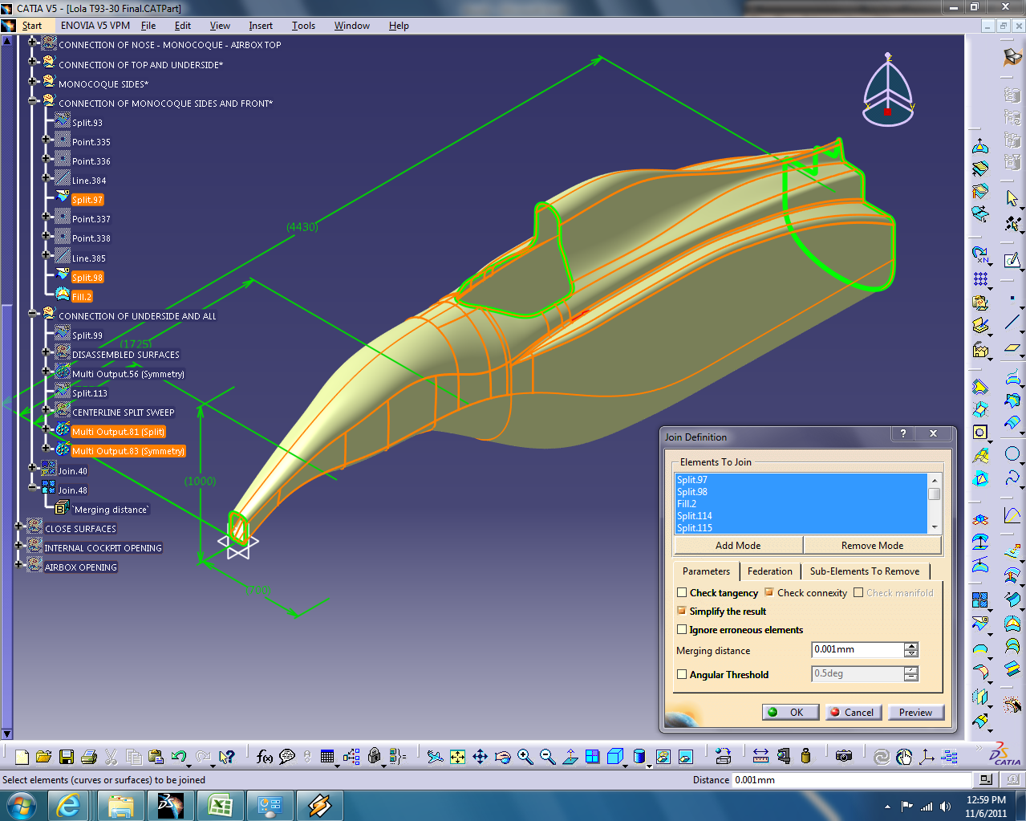Click the Elements To Join list scrollbar
This screenshot has height=821, width=1026.
935,503
